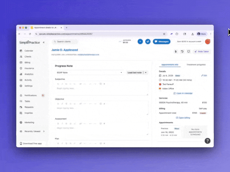This screenshot has height=172, width=230.
Task: Open the Work profile dropdown in browser
Action: [x=202, y=34]
